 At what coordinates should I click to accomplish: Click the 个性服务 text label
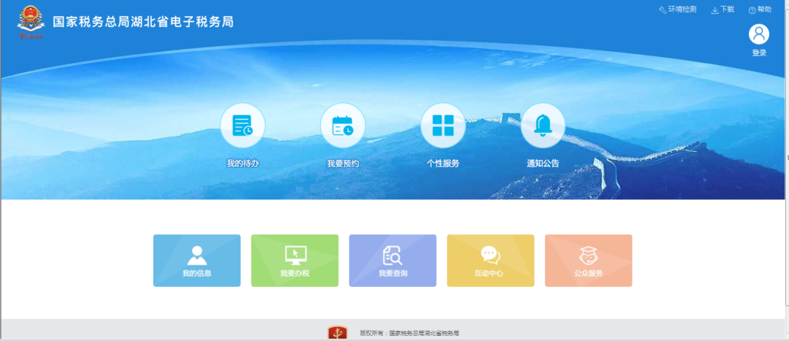coord(443,164)
